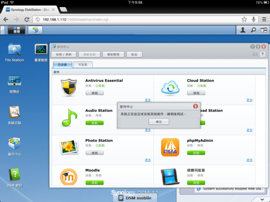Click the Moodle orange icon
The height and width of the screenshot is (202, 270).
click(69, 177)
